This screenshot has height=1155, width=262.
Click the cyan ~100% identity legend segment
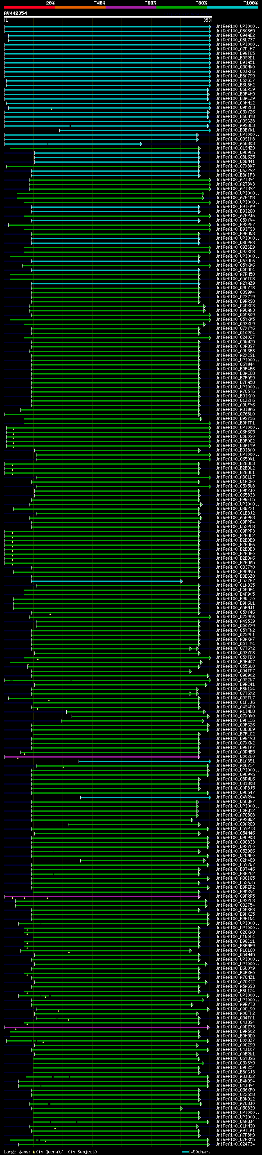pyautogui.click(x=233, y=7)
